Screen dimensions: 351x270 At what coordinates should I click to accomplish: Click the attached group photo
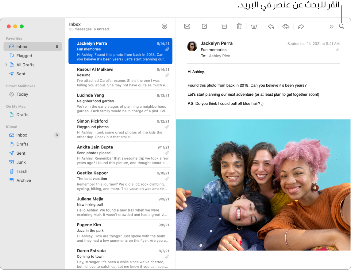(x=263, y=185)
